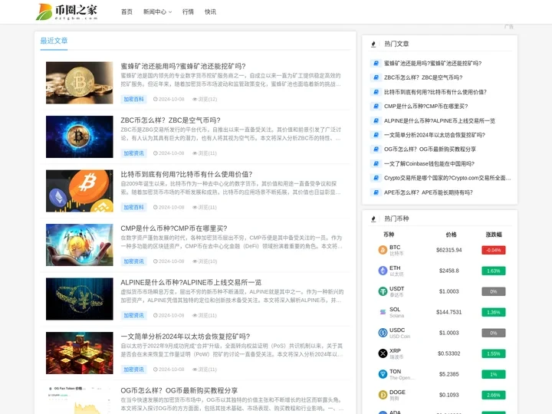
Task: Click view count 浏览(12) on 蜜蜂矿池 article
Action: pyautogui.click(x=205, y=99)
